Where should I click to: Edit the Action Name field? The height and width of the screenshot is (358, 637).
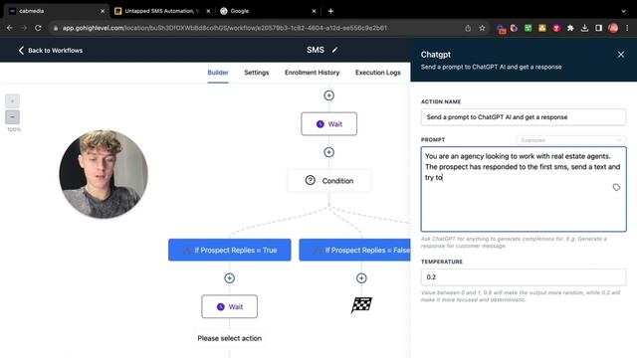[x=524, y=117]
